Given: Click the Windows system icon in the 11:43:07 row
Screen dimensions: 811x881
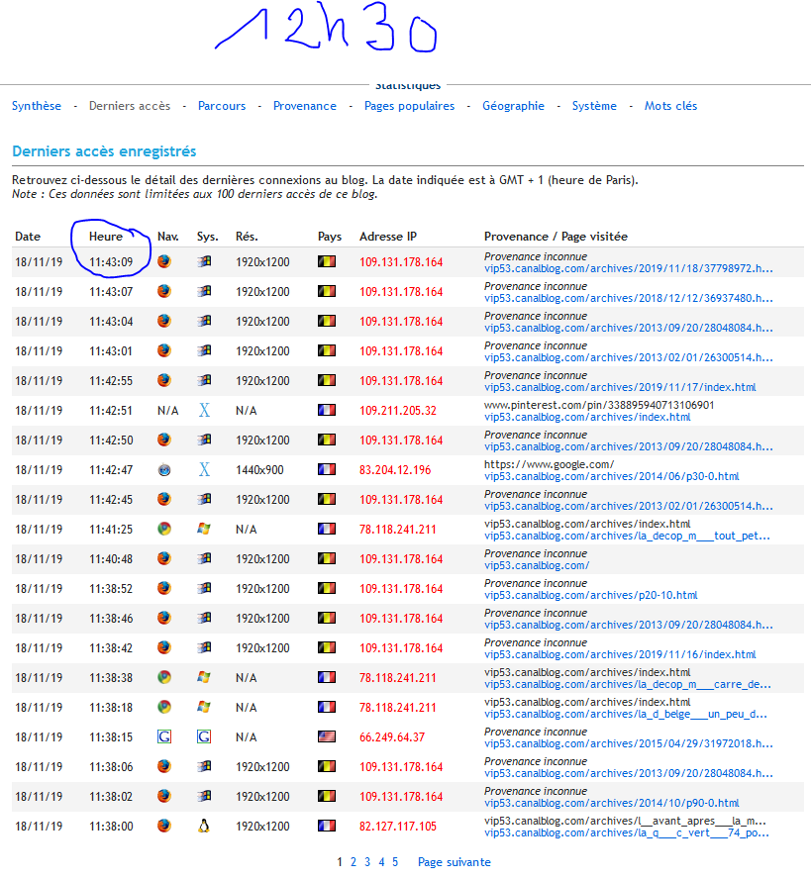Looking at the screenshot, I should click(204, 291).
